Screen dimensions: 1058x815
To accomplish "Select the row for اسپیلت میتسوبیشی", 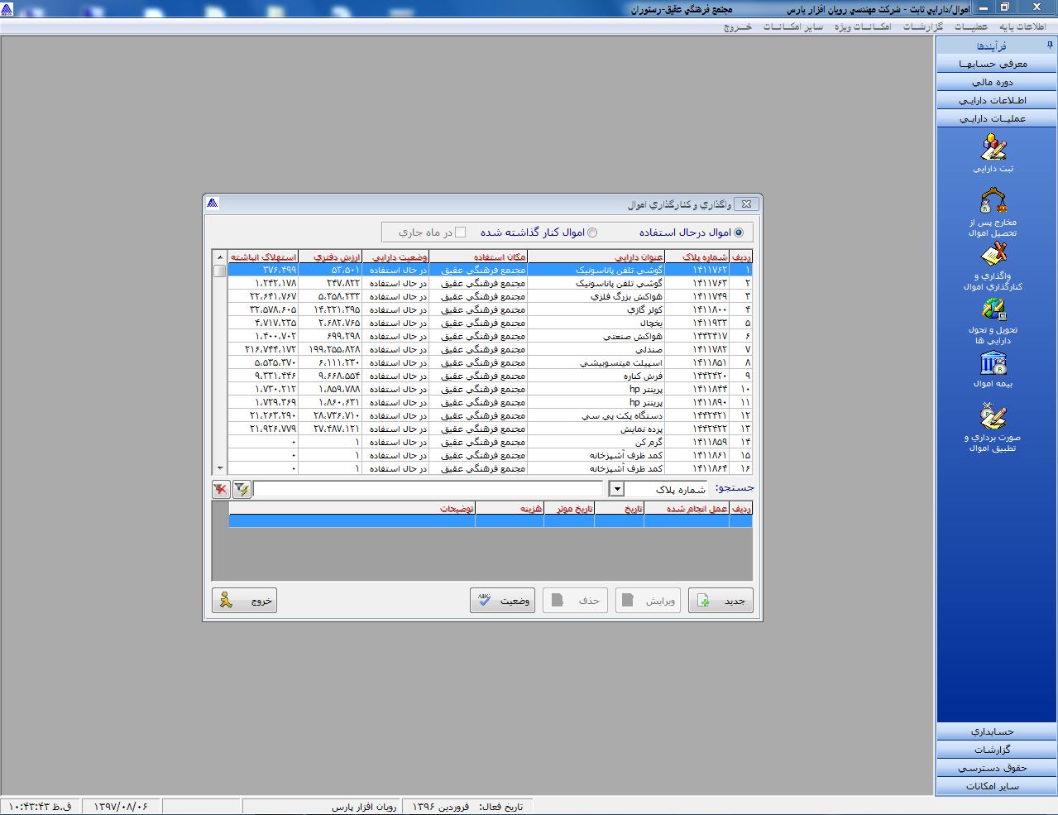I will 491,362.
